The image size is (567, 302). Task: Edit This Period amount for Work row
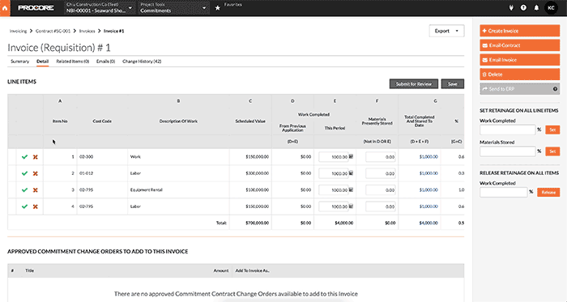point(334,157)
